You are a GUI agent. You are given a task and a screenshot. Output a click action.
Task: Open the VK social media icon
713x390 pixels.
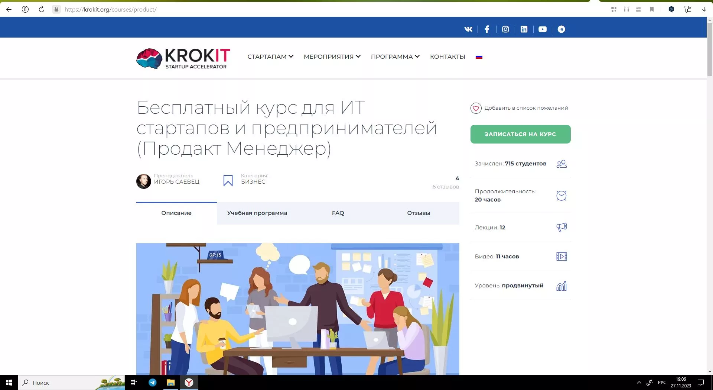pos(468,29)
